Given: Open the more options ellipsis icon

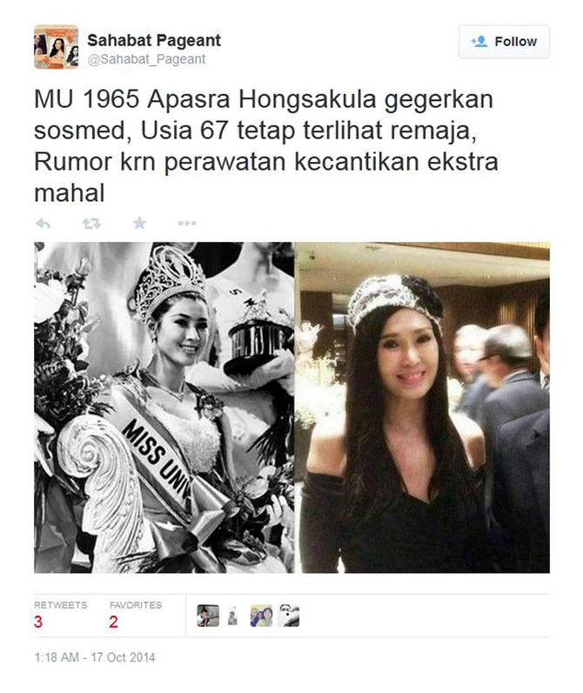Looking at the screenshot, I should pyautogui.click(x=187, y=223).
